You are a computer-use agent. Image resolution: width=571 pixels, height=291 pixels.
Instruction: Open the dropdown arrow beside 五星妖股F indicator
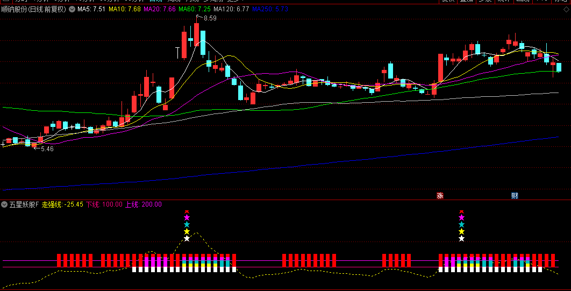[x=4, y=205]
